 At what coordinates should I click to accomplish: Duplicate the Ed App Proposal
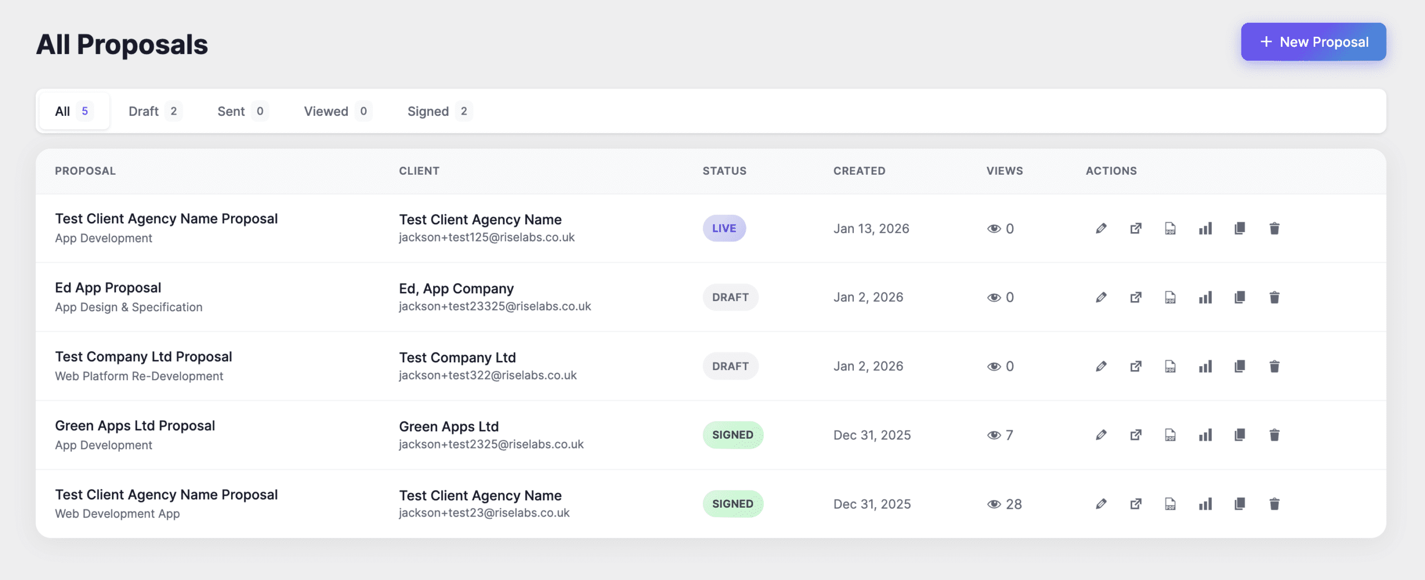click(x=1240, y=297)
